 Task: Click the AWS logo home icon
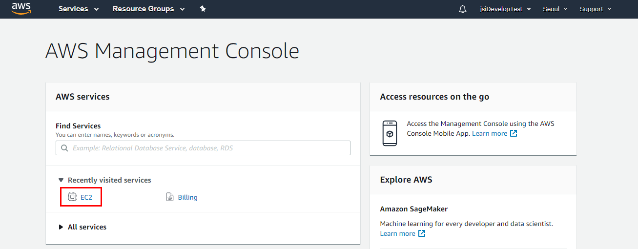21,8
